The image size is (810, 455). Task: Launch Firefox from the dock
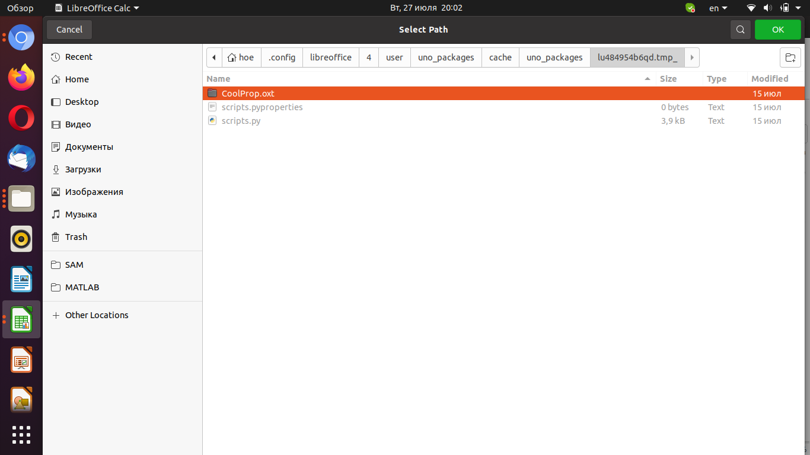21,78
